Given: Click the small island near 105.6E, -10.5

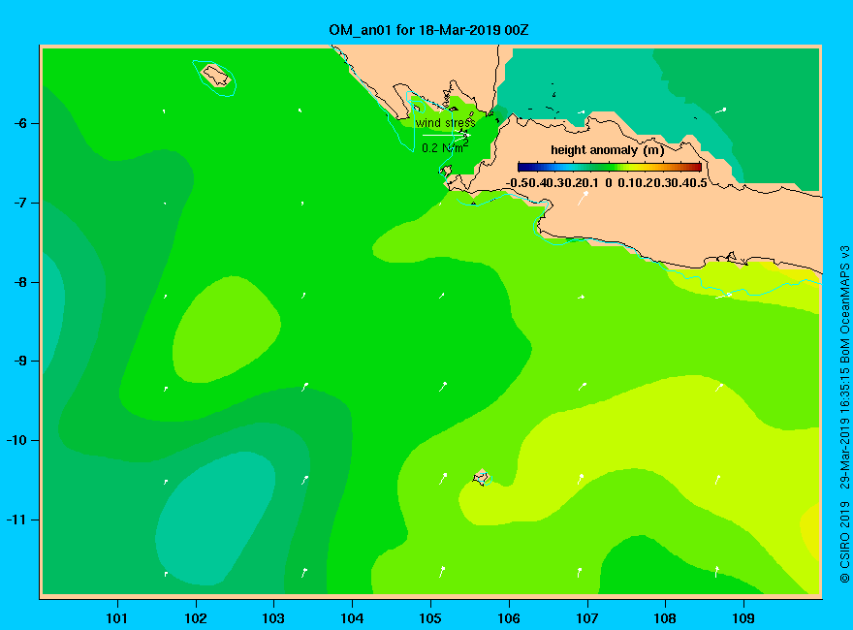Looking at the screenshot, I should pos(482,478).
